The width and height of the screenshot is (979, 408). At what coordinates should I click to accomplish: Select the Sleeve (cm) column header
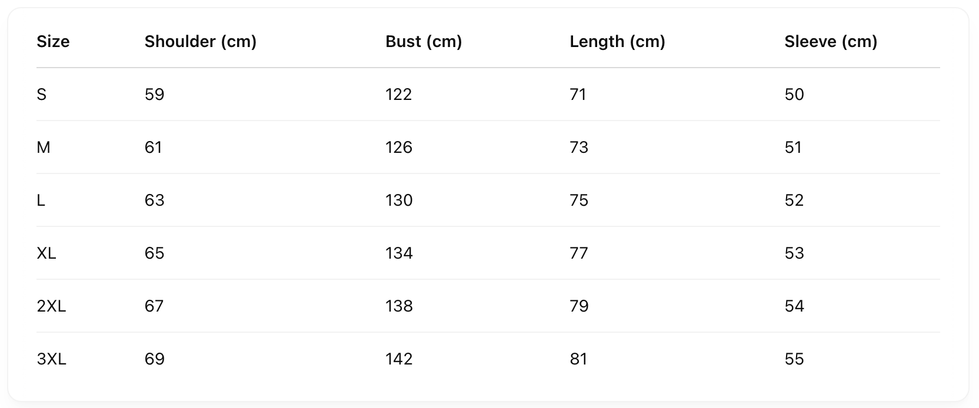831,42
